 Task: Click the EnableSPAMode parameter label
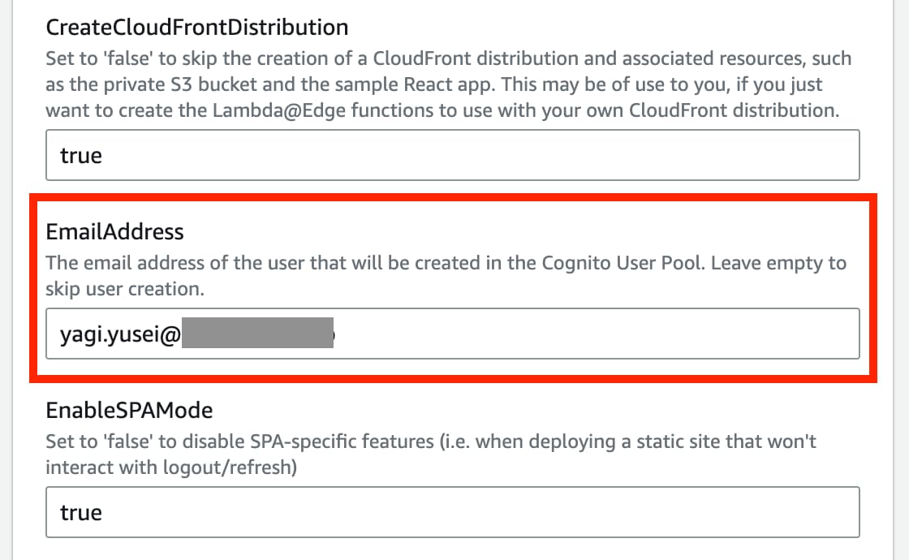point(131,410)
